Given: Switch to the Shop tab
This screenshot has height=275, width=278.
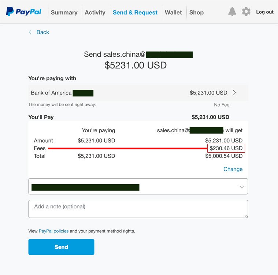Looking at the screenshot, I should 196,12.
